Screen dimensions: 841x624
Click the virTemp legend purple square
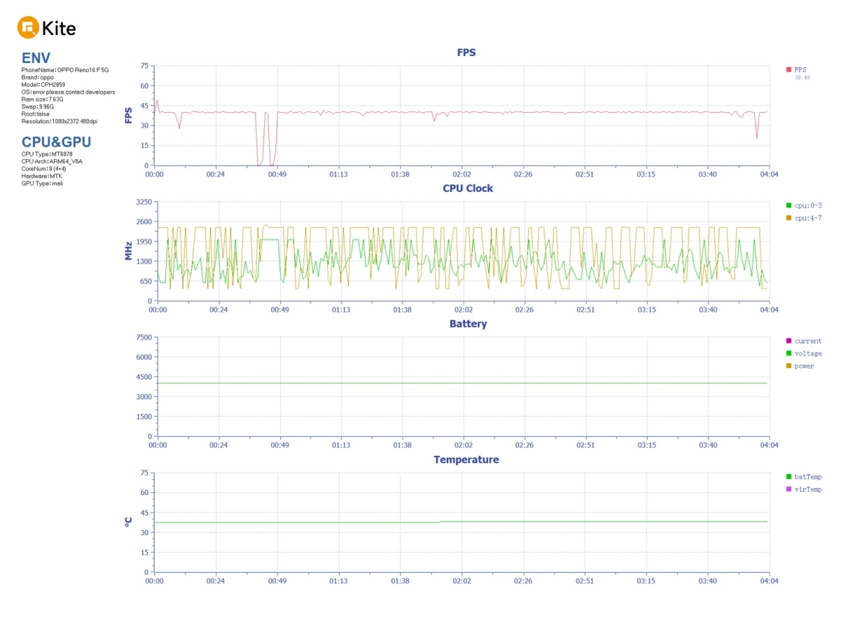point(788,489)
